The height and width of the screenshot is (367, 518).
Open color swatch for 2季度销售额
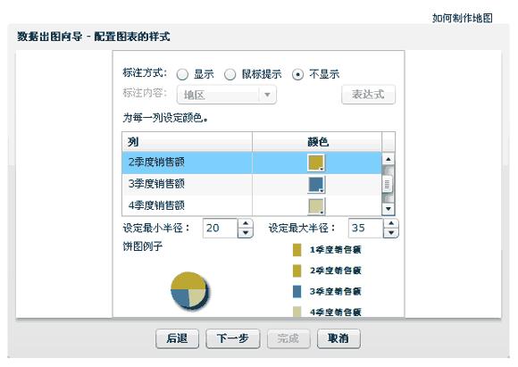click(x=316, y=163)
